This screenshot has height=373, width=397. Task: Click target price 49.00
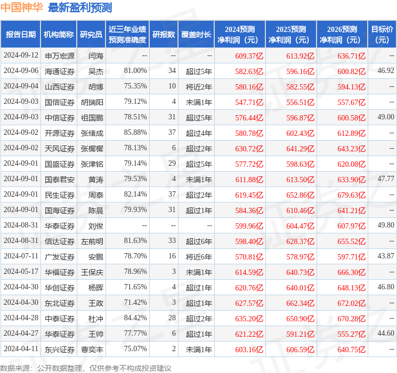point(386,117)
